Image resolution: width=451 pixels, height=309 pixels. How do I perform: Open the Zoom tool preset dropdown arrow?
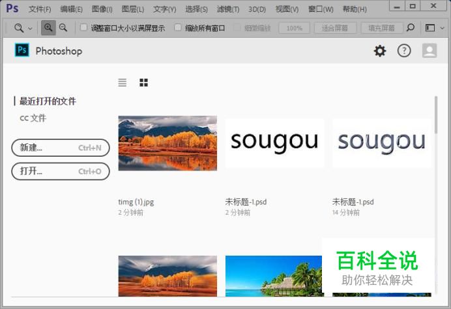point(30,28)
